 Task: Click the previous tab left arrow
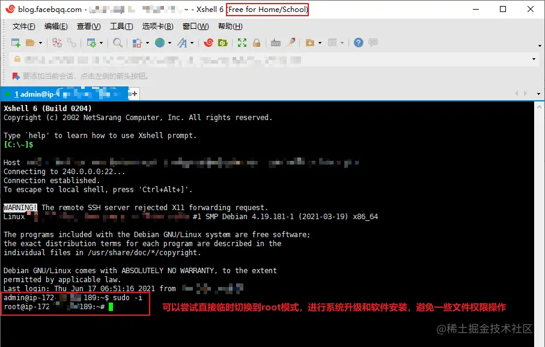(517, 94)
